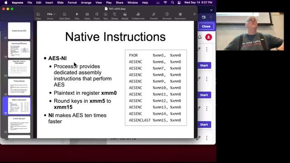Click the slide title Native Instructions
This screenshot has height=163, width=290.
point(115,37)
